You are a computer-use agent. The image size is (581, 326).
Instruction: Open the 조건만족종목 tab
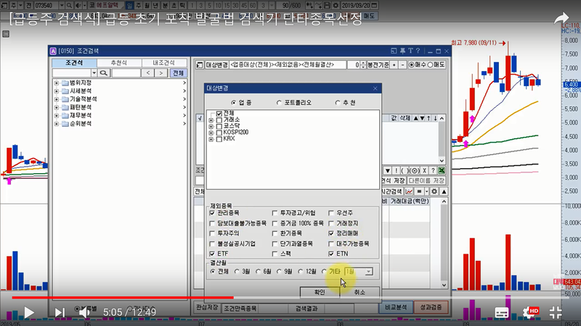tap(240, 309)
